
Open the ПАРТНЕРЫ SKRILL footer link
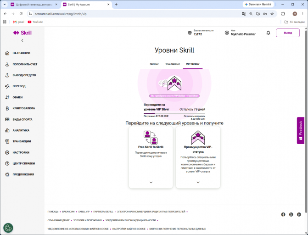pos(103,212)
